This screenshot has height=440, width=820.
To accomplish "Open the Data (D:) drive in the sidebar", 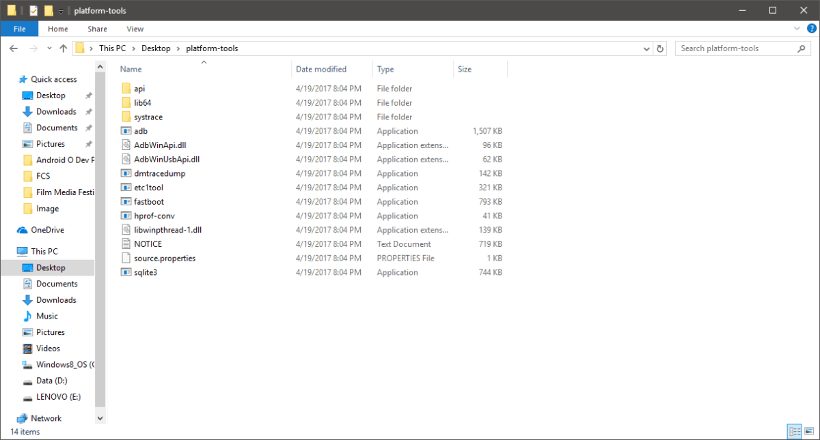I will point(52,381).
